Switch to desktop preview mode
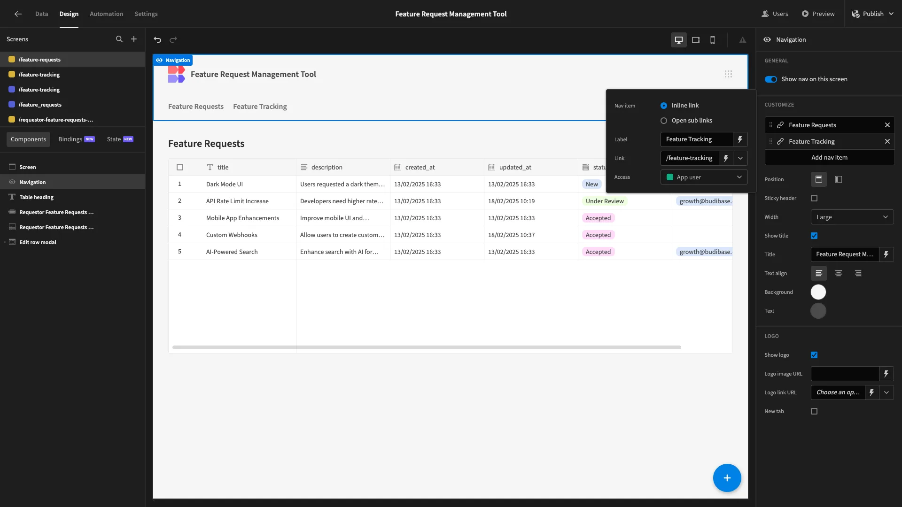Viewport: 902px width, 507px height. click(679, 40)
